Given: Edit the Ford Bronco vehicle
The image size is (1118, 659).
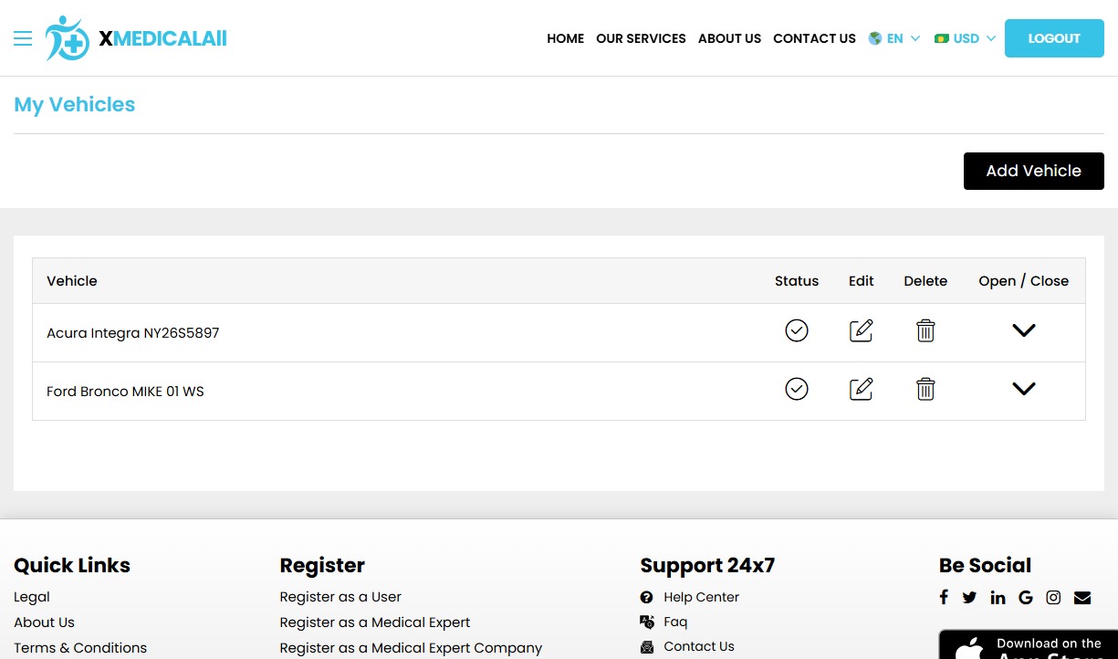Looking at the screenshot, I should click(861, 389).
